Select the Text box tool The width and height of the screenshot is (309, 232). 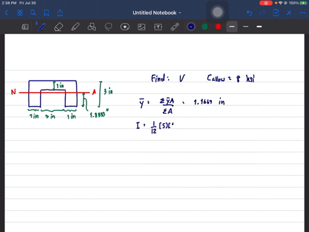pyautogui.click(x=158, y=27)
